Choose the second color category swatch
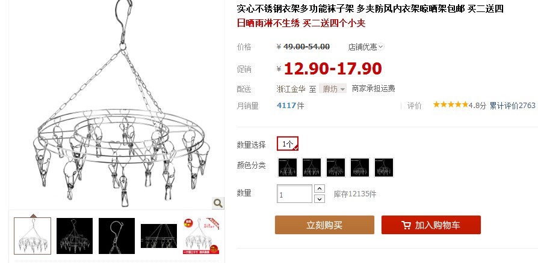 (312, 168)
